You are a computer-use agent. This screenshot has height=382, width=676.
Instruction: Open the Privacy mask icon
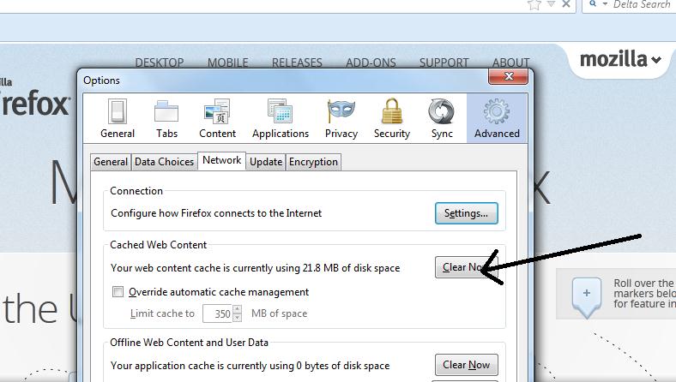[x=341, y=118]
